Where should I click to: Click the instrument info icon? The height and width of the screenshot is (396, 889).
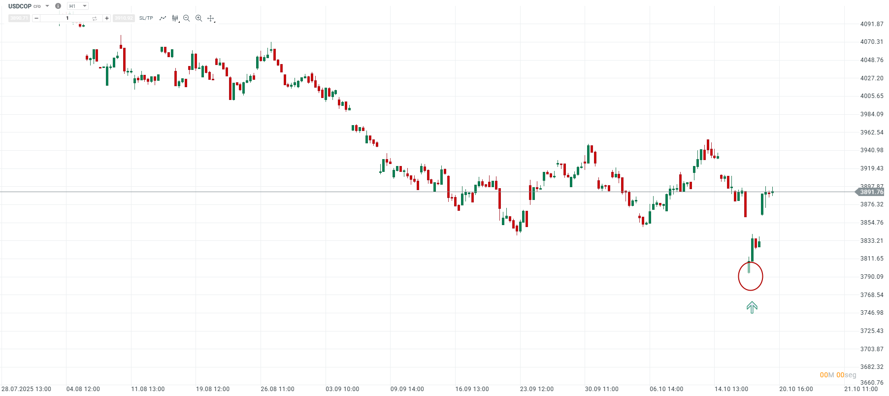(58, 6)
